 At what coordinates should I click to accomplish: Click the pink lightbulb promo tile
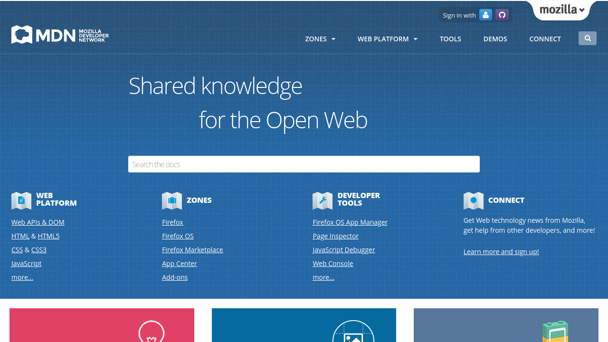click(102, 325)
